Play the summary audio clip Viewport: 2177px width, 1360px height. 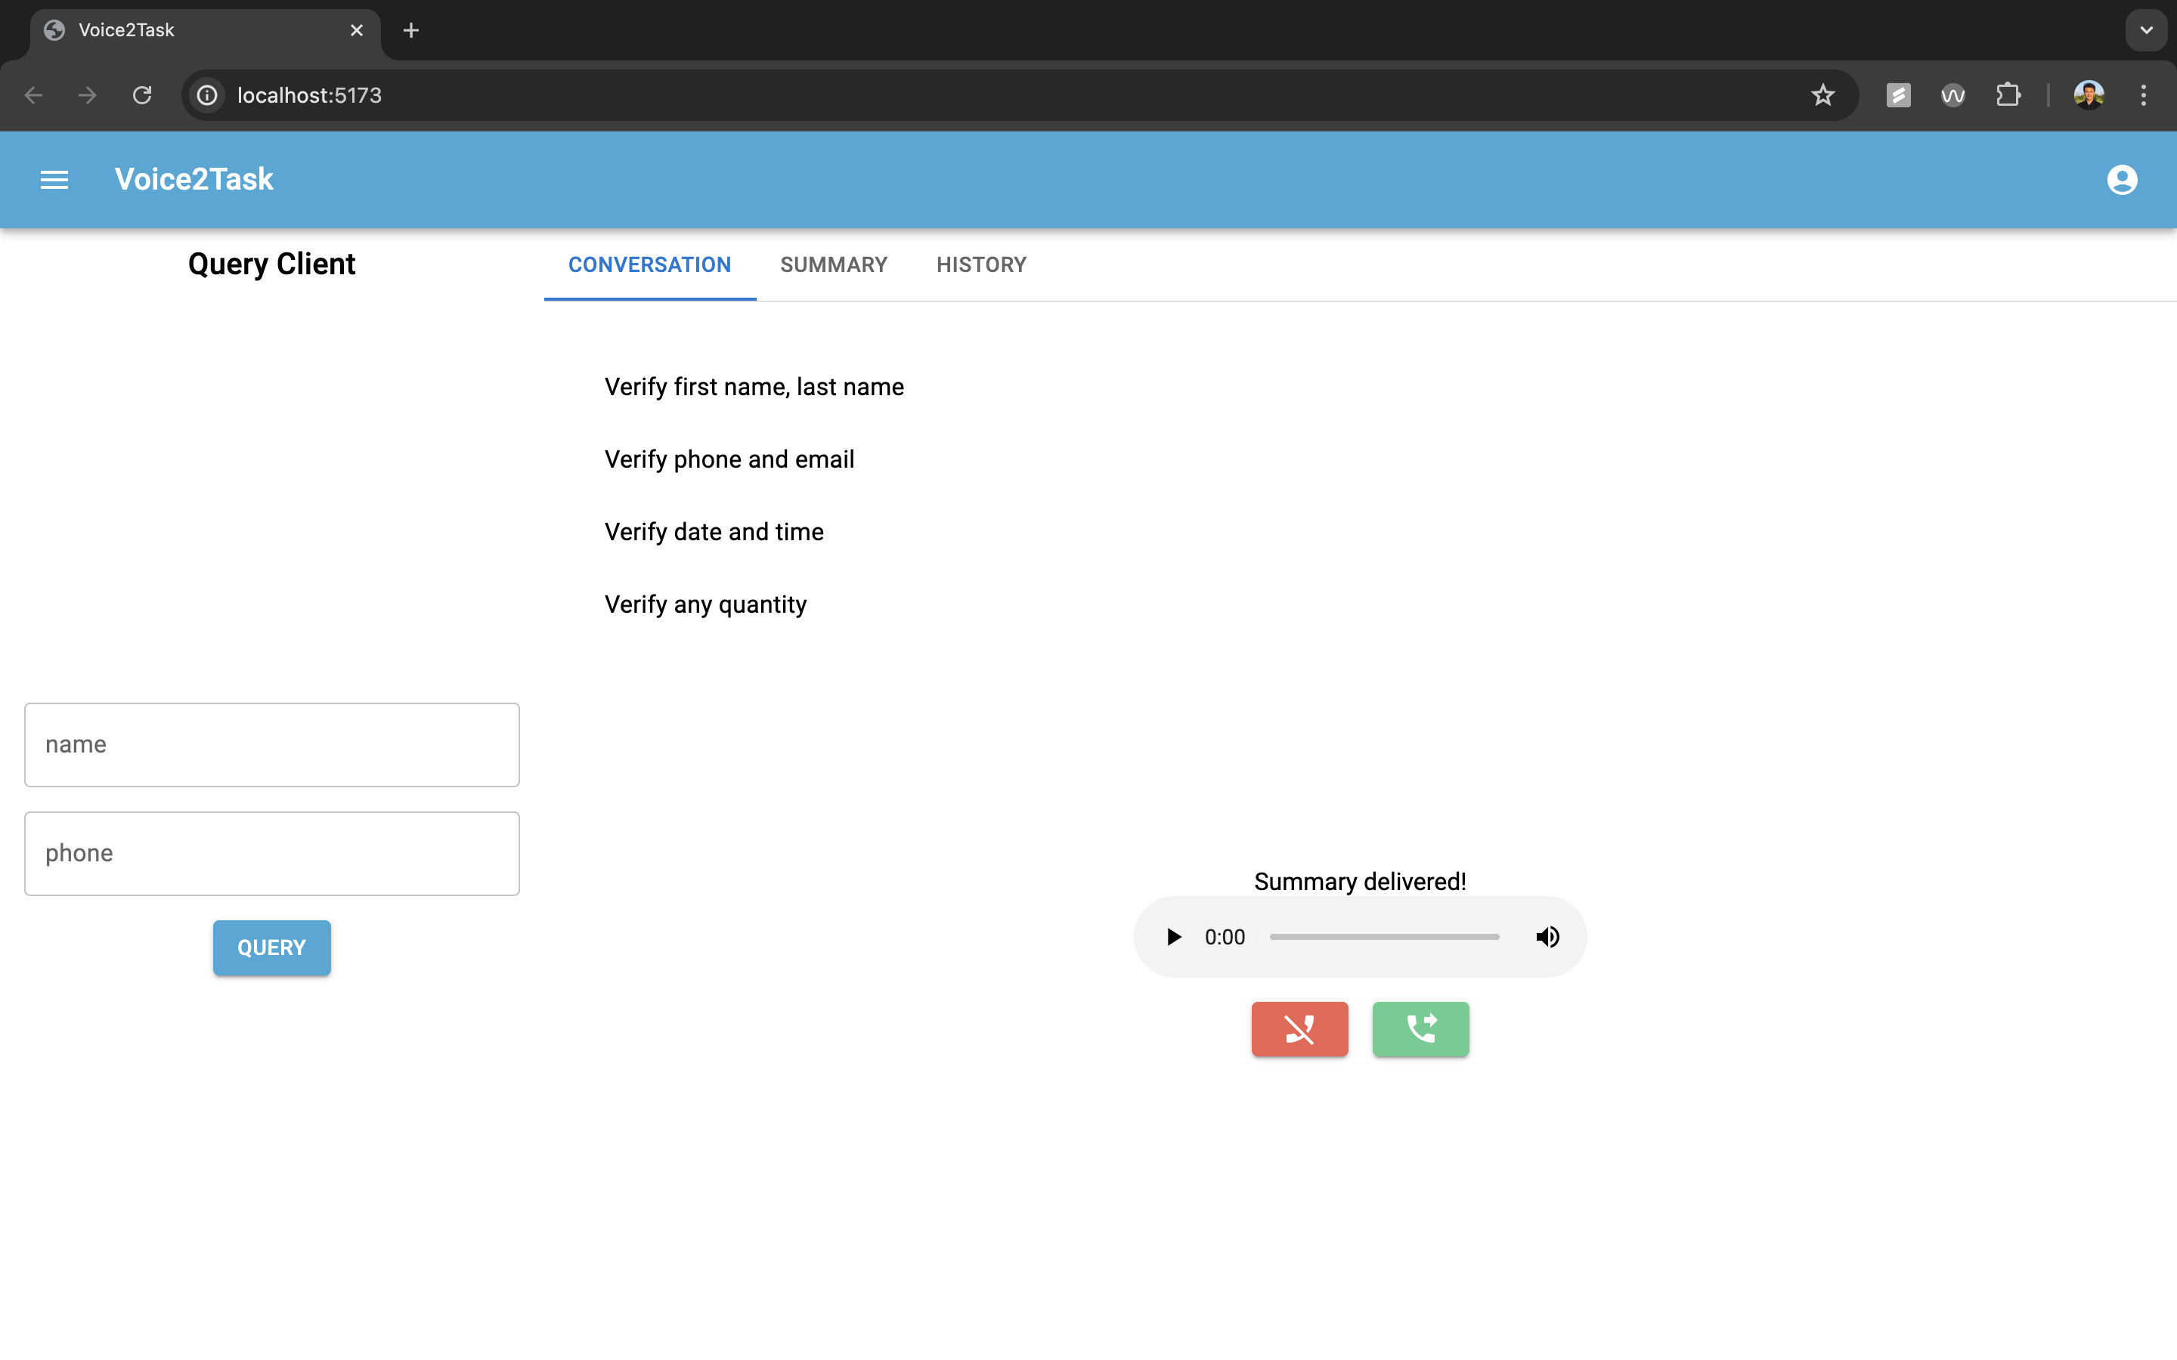pyautogui.click(x=1173, y=936)
